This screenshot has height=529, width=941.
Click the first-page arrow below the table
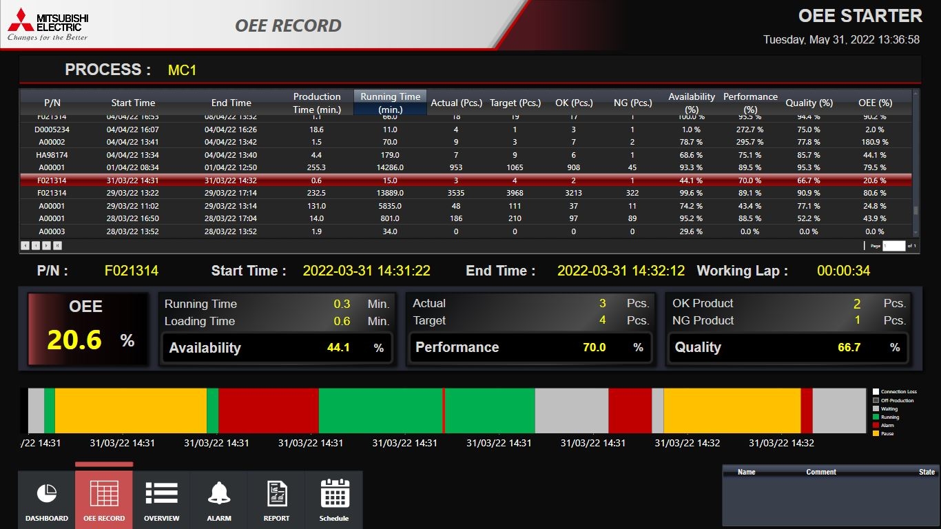[x=25, y=245]
